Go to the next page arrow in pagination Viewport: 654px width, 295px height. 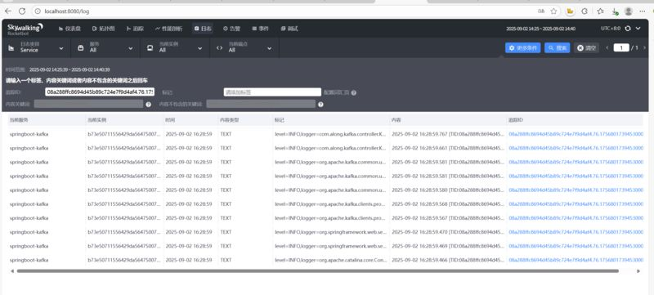(644, 48)
